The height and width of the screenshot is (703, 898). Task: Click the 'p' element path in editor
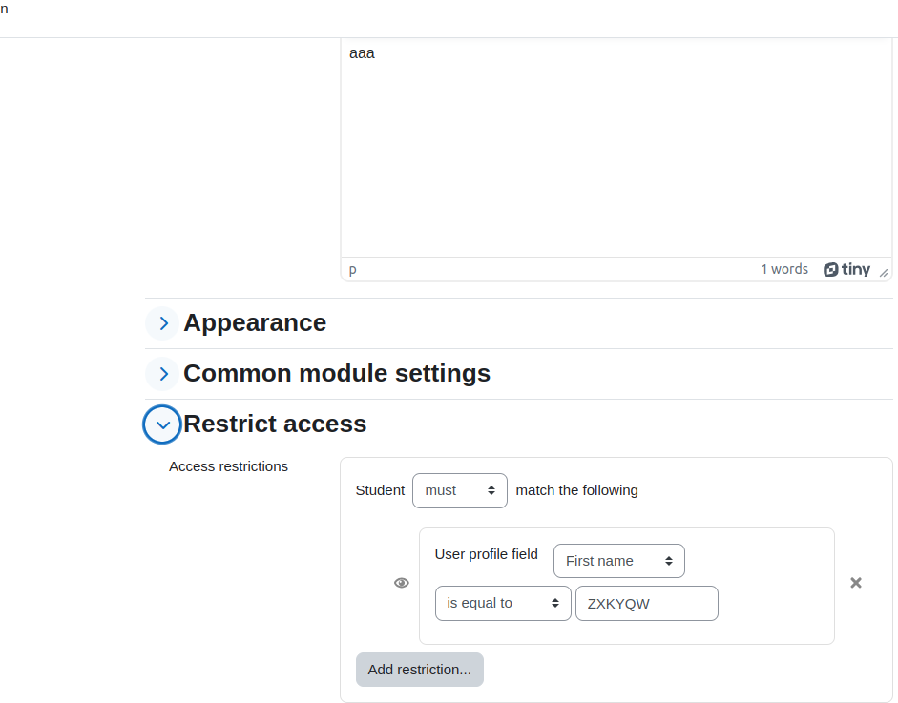(353, 270)
